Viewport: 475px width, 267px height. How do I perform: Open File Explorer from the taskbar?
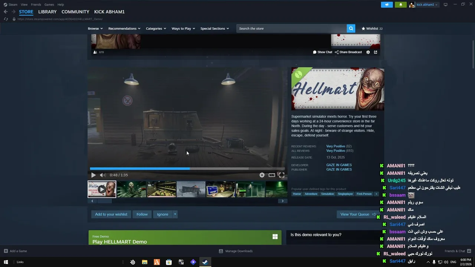tap(145, 262)
